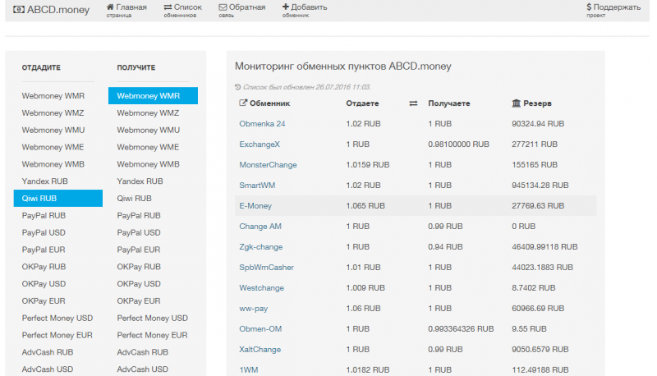Click the ABCD.money logo icon
Screen dimensions: 657x376
point(18,9)
